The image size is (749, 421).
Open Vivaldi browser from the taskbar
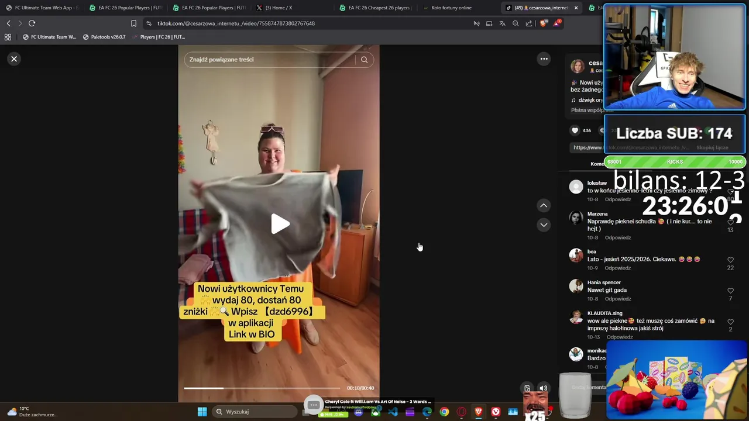(x=496, y=412)
